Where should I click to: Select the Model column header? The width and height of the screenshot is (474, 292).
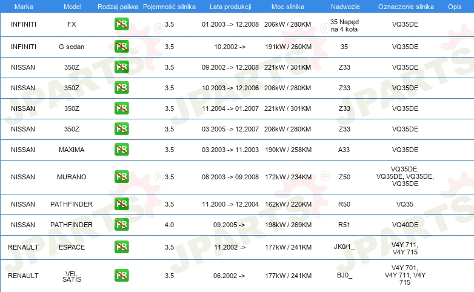[72, 6]
